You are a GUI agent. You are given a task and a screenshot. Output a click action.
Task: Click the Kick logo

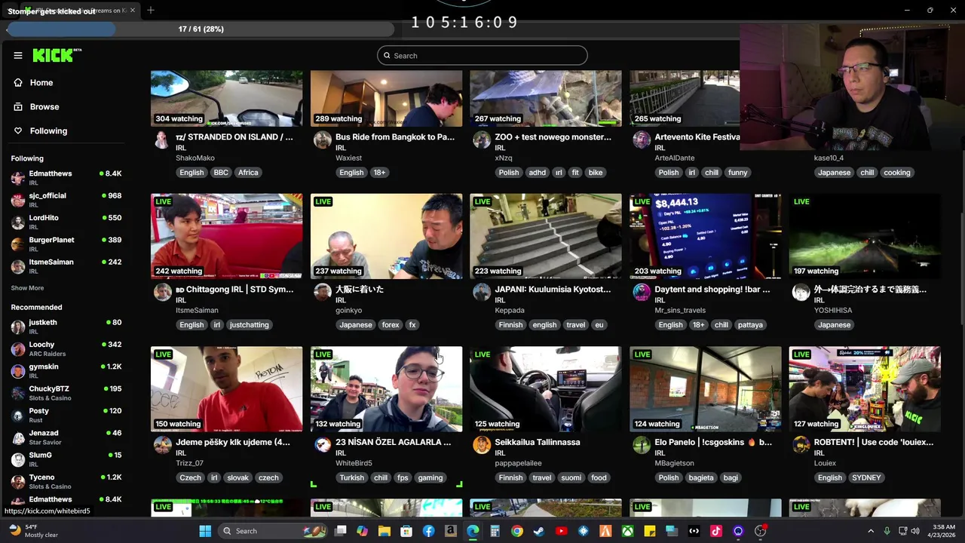(57, 55)
